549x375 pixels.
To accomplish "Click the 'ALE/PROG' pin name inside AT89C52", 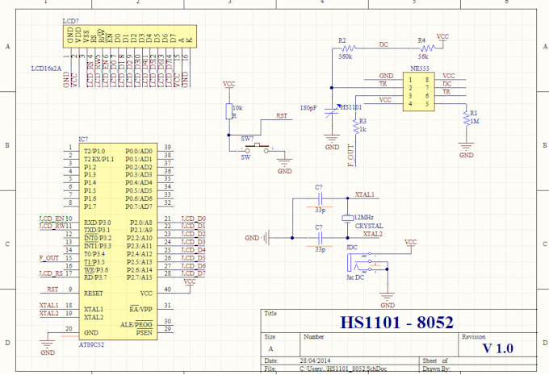I will tap(136, 325).
